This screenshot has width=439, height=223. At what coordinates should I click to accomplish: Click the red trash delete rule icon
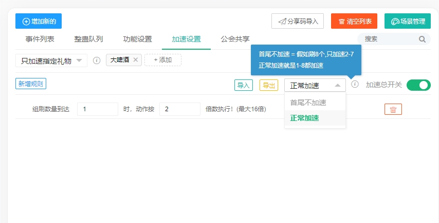pyautogui.click(x=393, y=109)
